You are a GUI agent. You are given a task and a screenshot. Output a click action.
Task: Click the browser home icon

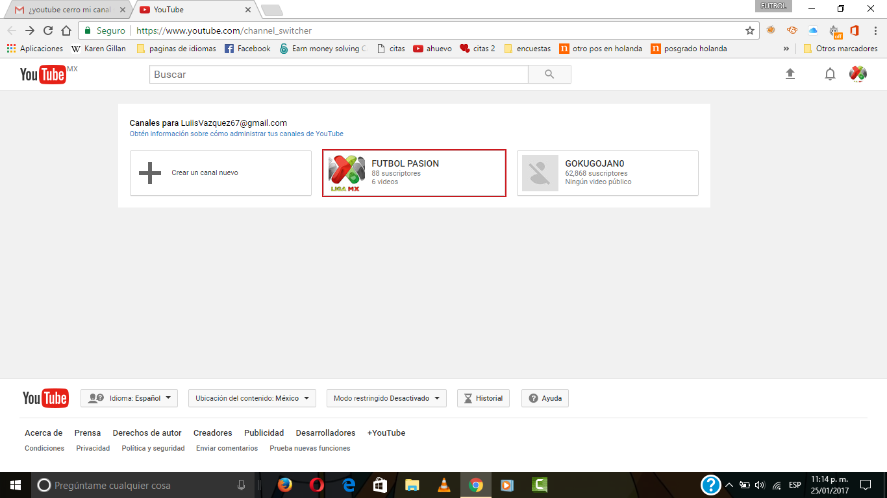(x=66, y=30)
